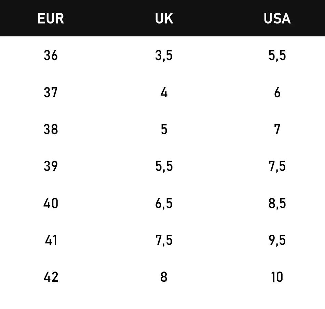The width and height of the screenshot is (325, 309).
Task: Select UK size 5 in the 38 row
Action: pyautogui.click(x=164, y=129)
